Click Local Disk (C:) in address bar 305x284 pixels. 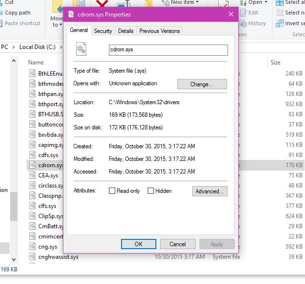[x=37, y=47]
